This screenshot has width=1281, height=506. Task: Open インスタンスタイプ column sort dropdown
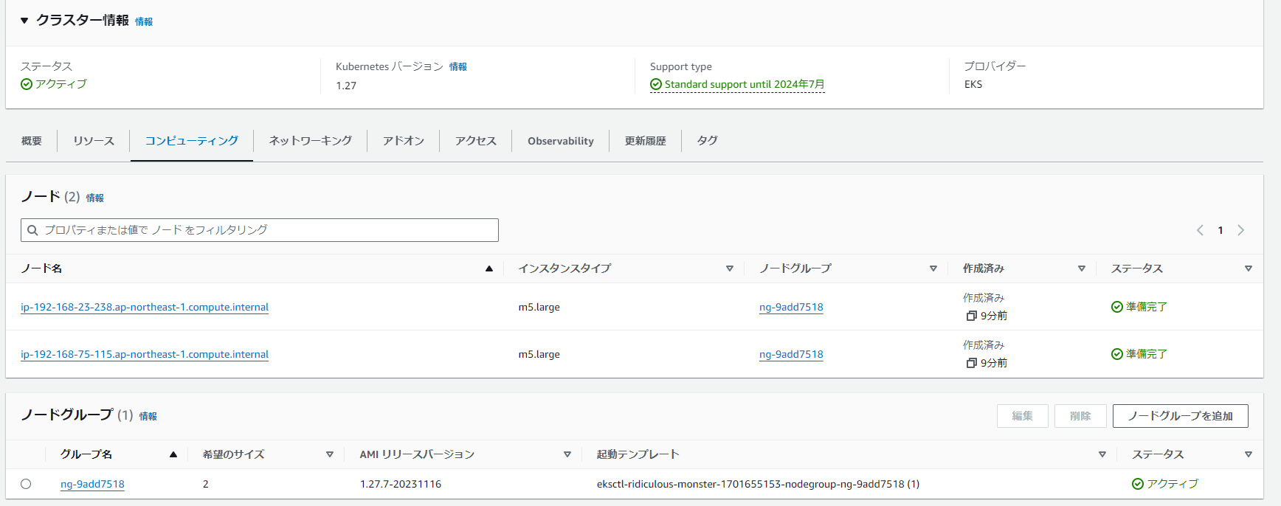tap(729, 268)
